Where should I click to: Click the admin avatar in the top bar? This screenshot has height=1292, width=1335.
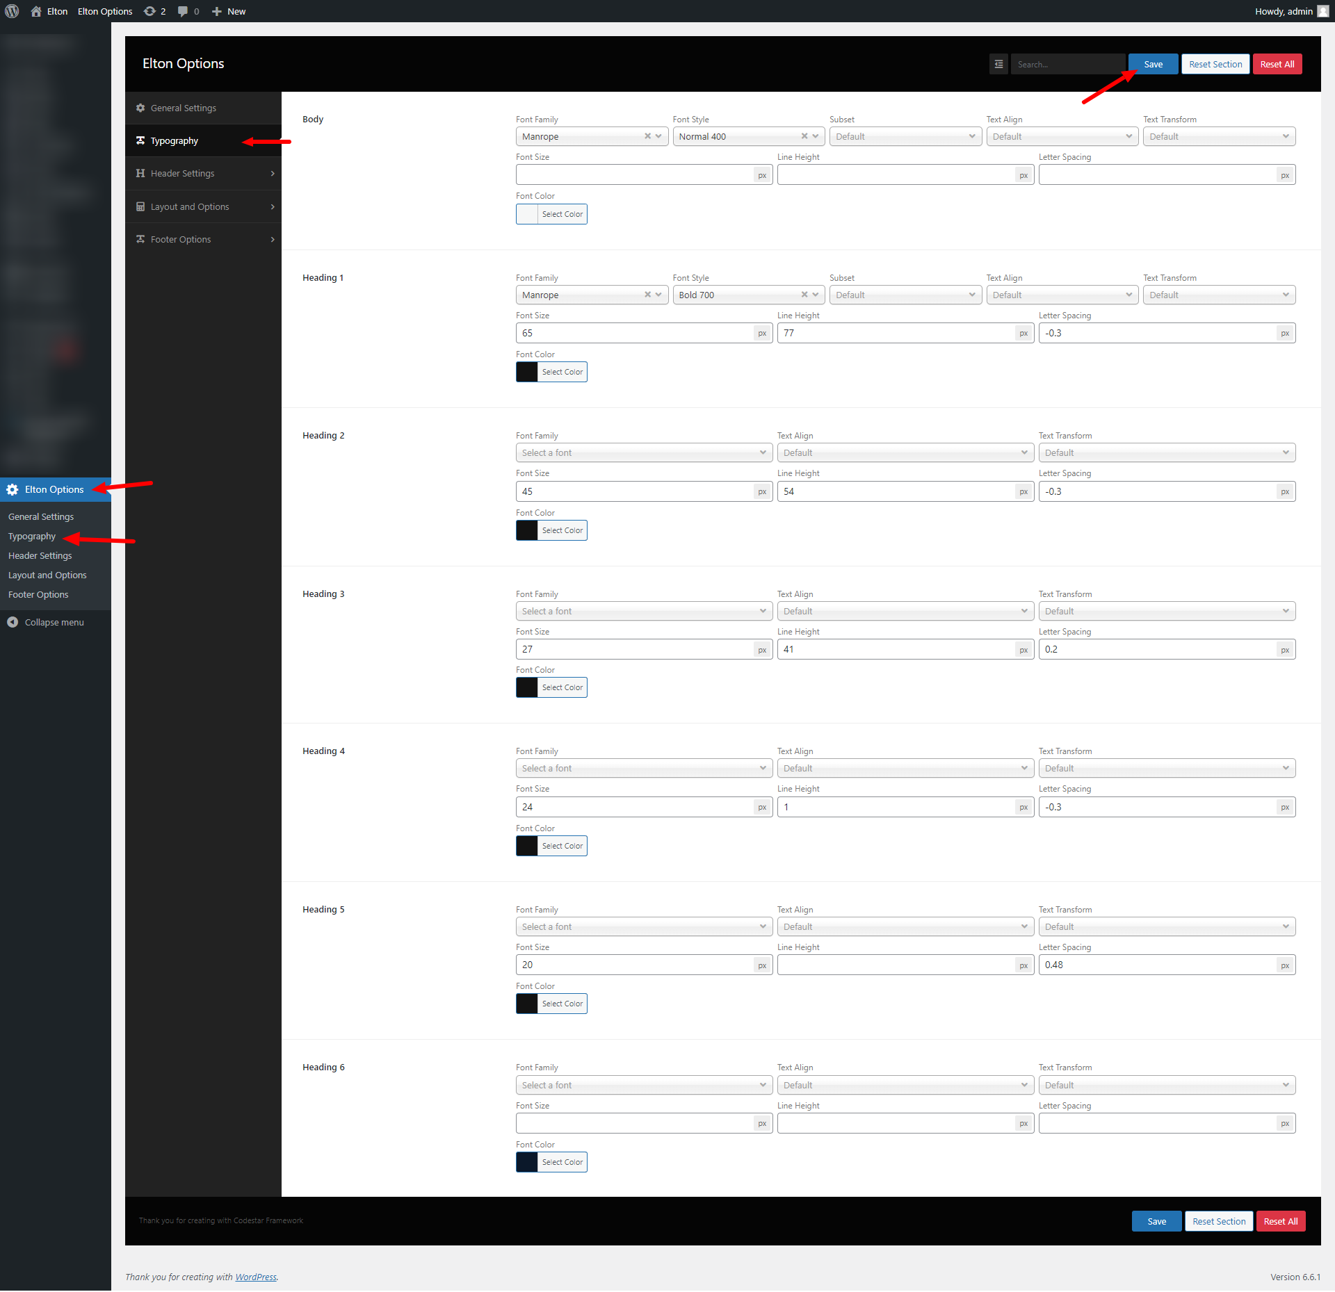[1322, 11]
